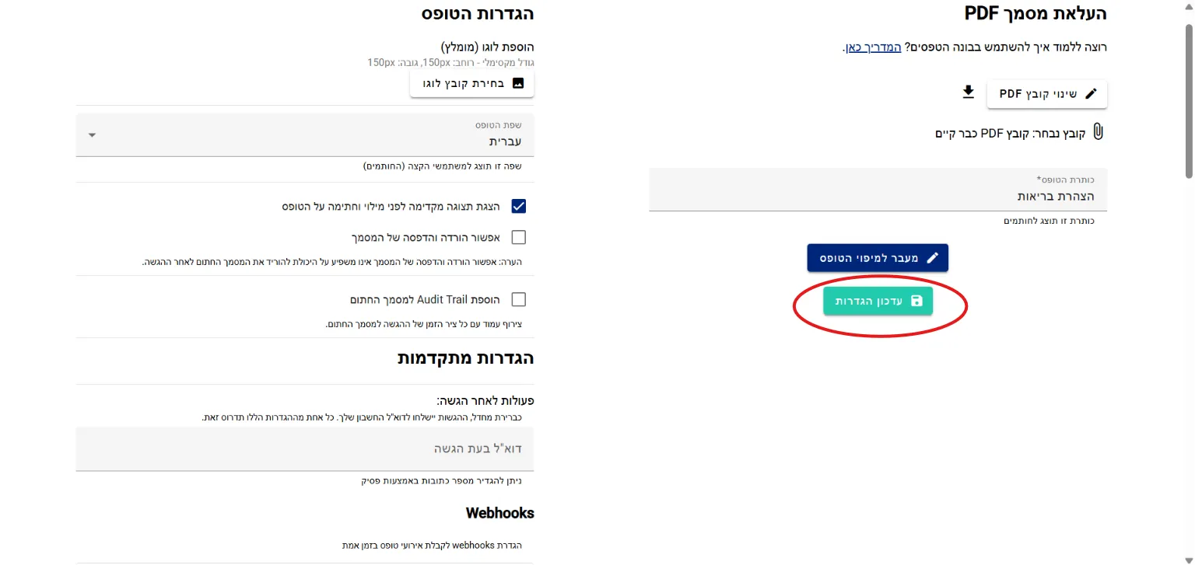Click the download PDF arrow icon
This screenshot has height=565, width=1195.
(968, 92)
